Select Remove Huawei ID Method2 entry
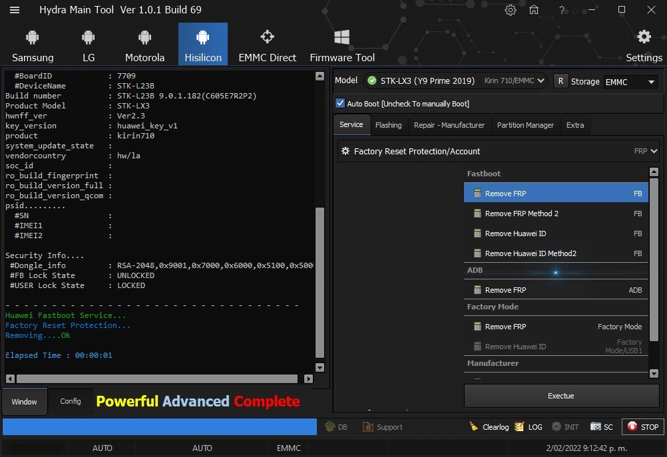Viewport: 667px width, 457px height. (x=556, y=253)
